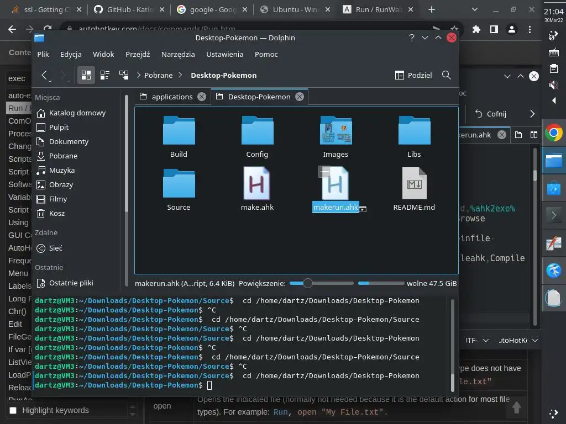Open the Edycja menu

[x=71, y=55]
